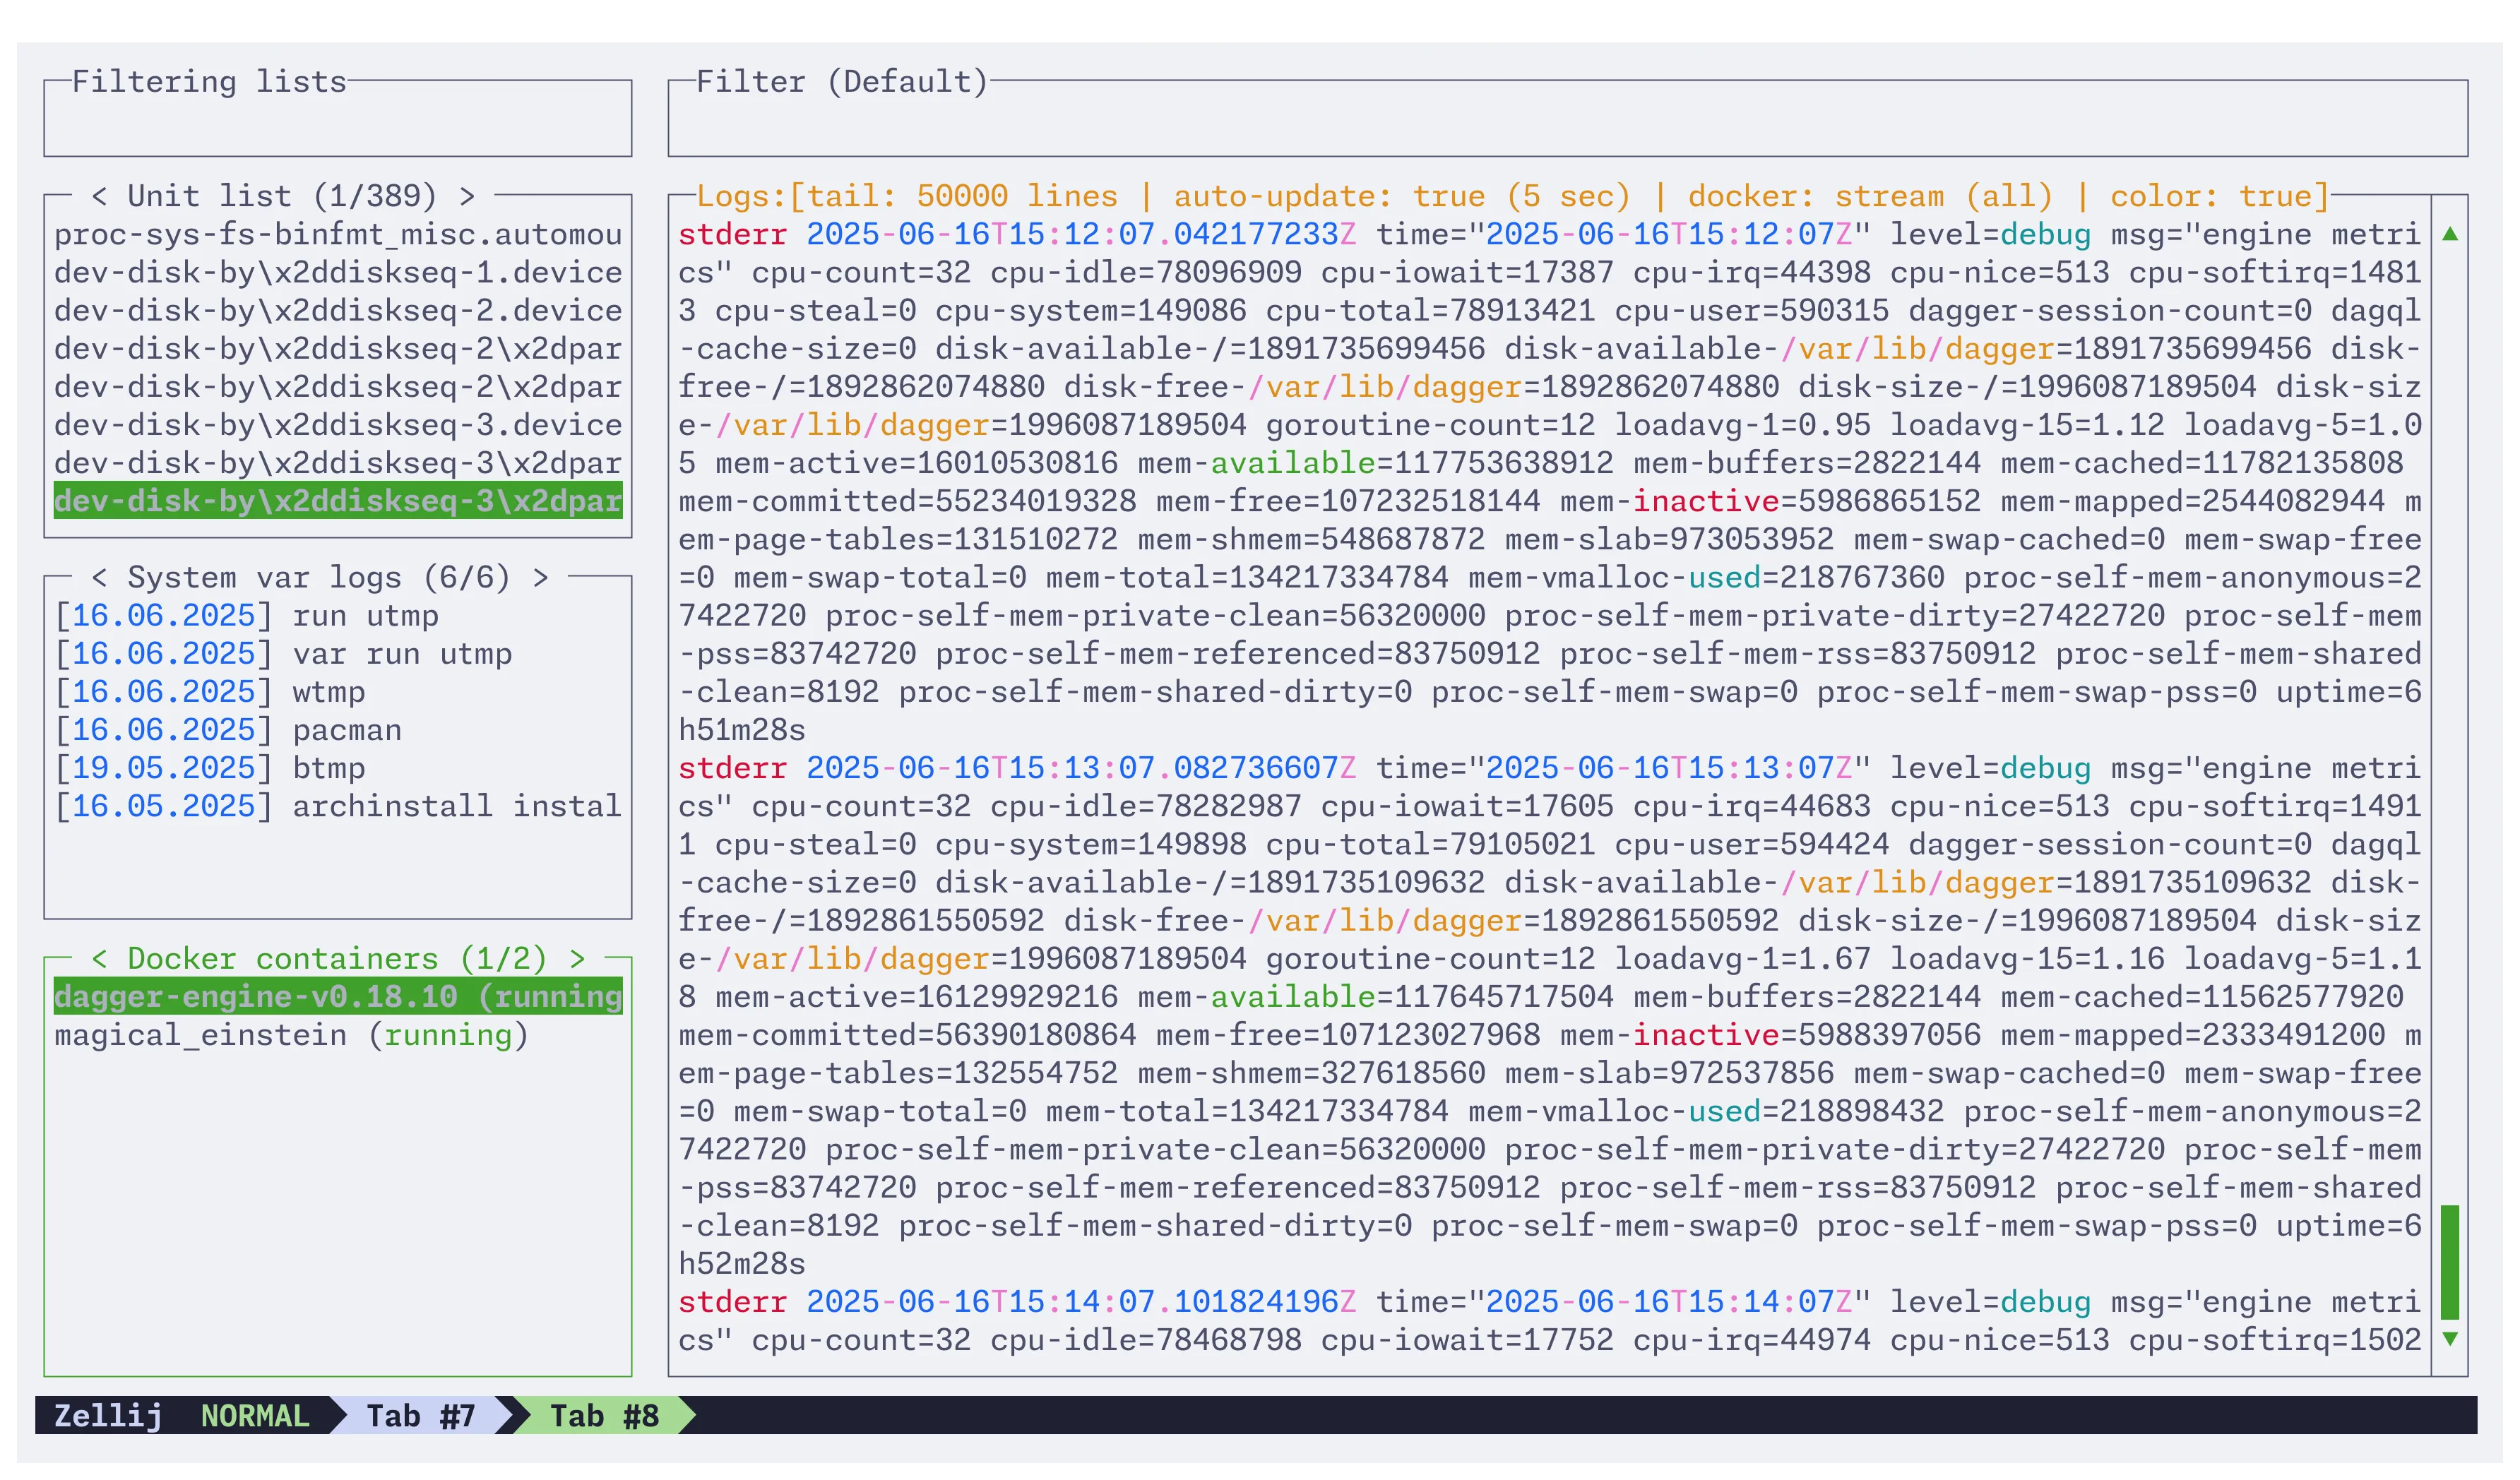
Task: Select dev-disk-by\x2ddiskseq-1.device unit
Action: pos(338,272)
